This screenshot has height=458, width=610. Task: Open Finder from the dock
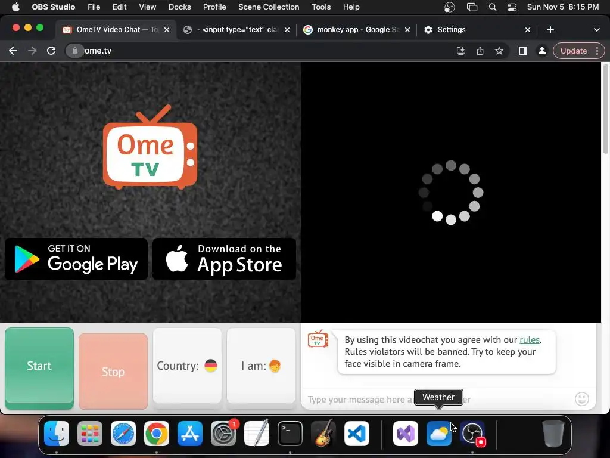coord(57,434)
